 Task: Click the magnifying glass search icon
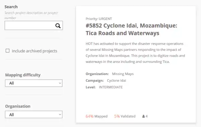(x=58, y=26)
